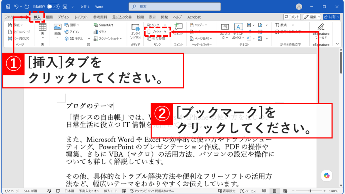Click the 140% zoom level
The width and height of the screenshot is (345, 194).
tap(334, 191)
